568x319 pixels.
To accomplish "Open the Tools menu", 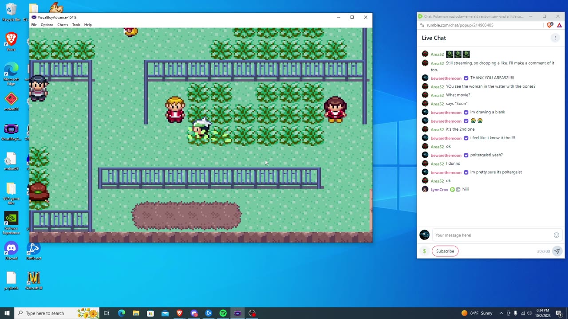I will (x=76, y=25).
